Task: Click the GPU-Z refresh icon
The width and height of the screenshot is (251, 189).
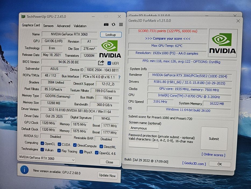Action: 114,24
